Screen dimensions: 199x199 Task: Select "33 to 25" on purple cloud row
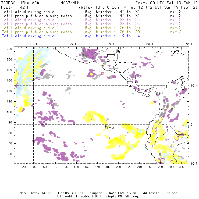(x=130, y=20)
